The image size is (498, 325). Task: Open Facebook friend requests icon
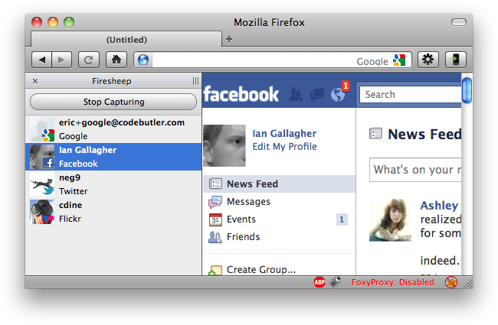point(296,95)
